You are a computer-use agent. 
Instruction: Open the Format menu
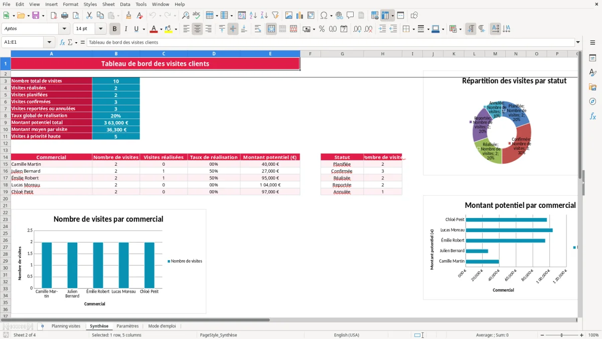(x=70, y=4)
